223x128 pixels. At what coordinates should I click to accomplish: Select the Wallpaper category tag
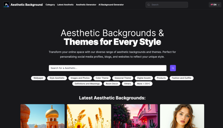coord(38,78)
